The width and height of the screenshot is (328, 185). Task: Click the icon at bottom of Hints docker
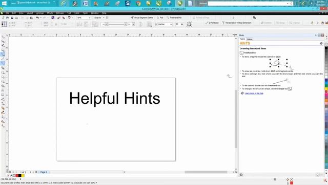pos(241,175)
